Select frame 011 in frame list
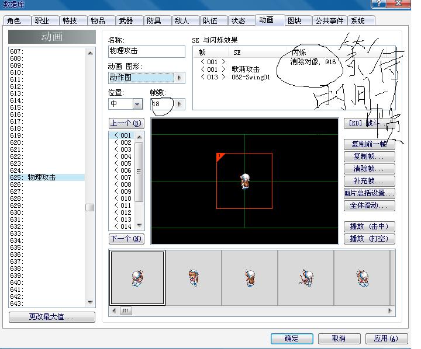Screen dimensions: 421x349 (123, 205)
